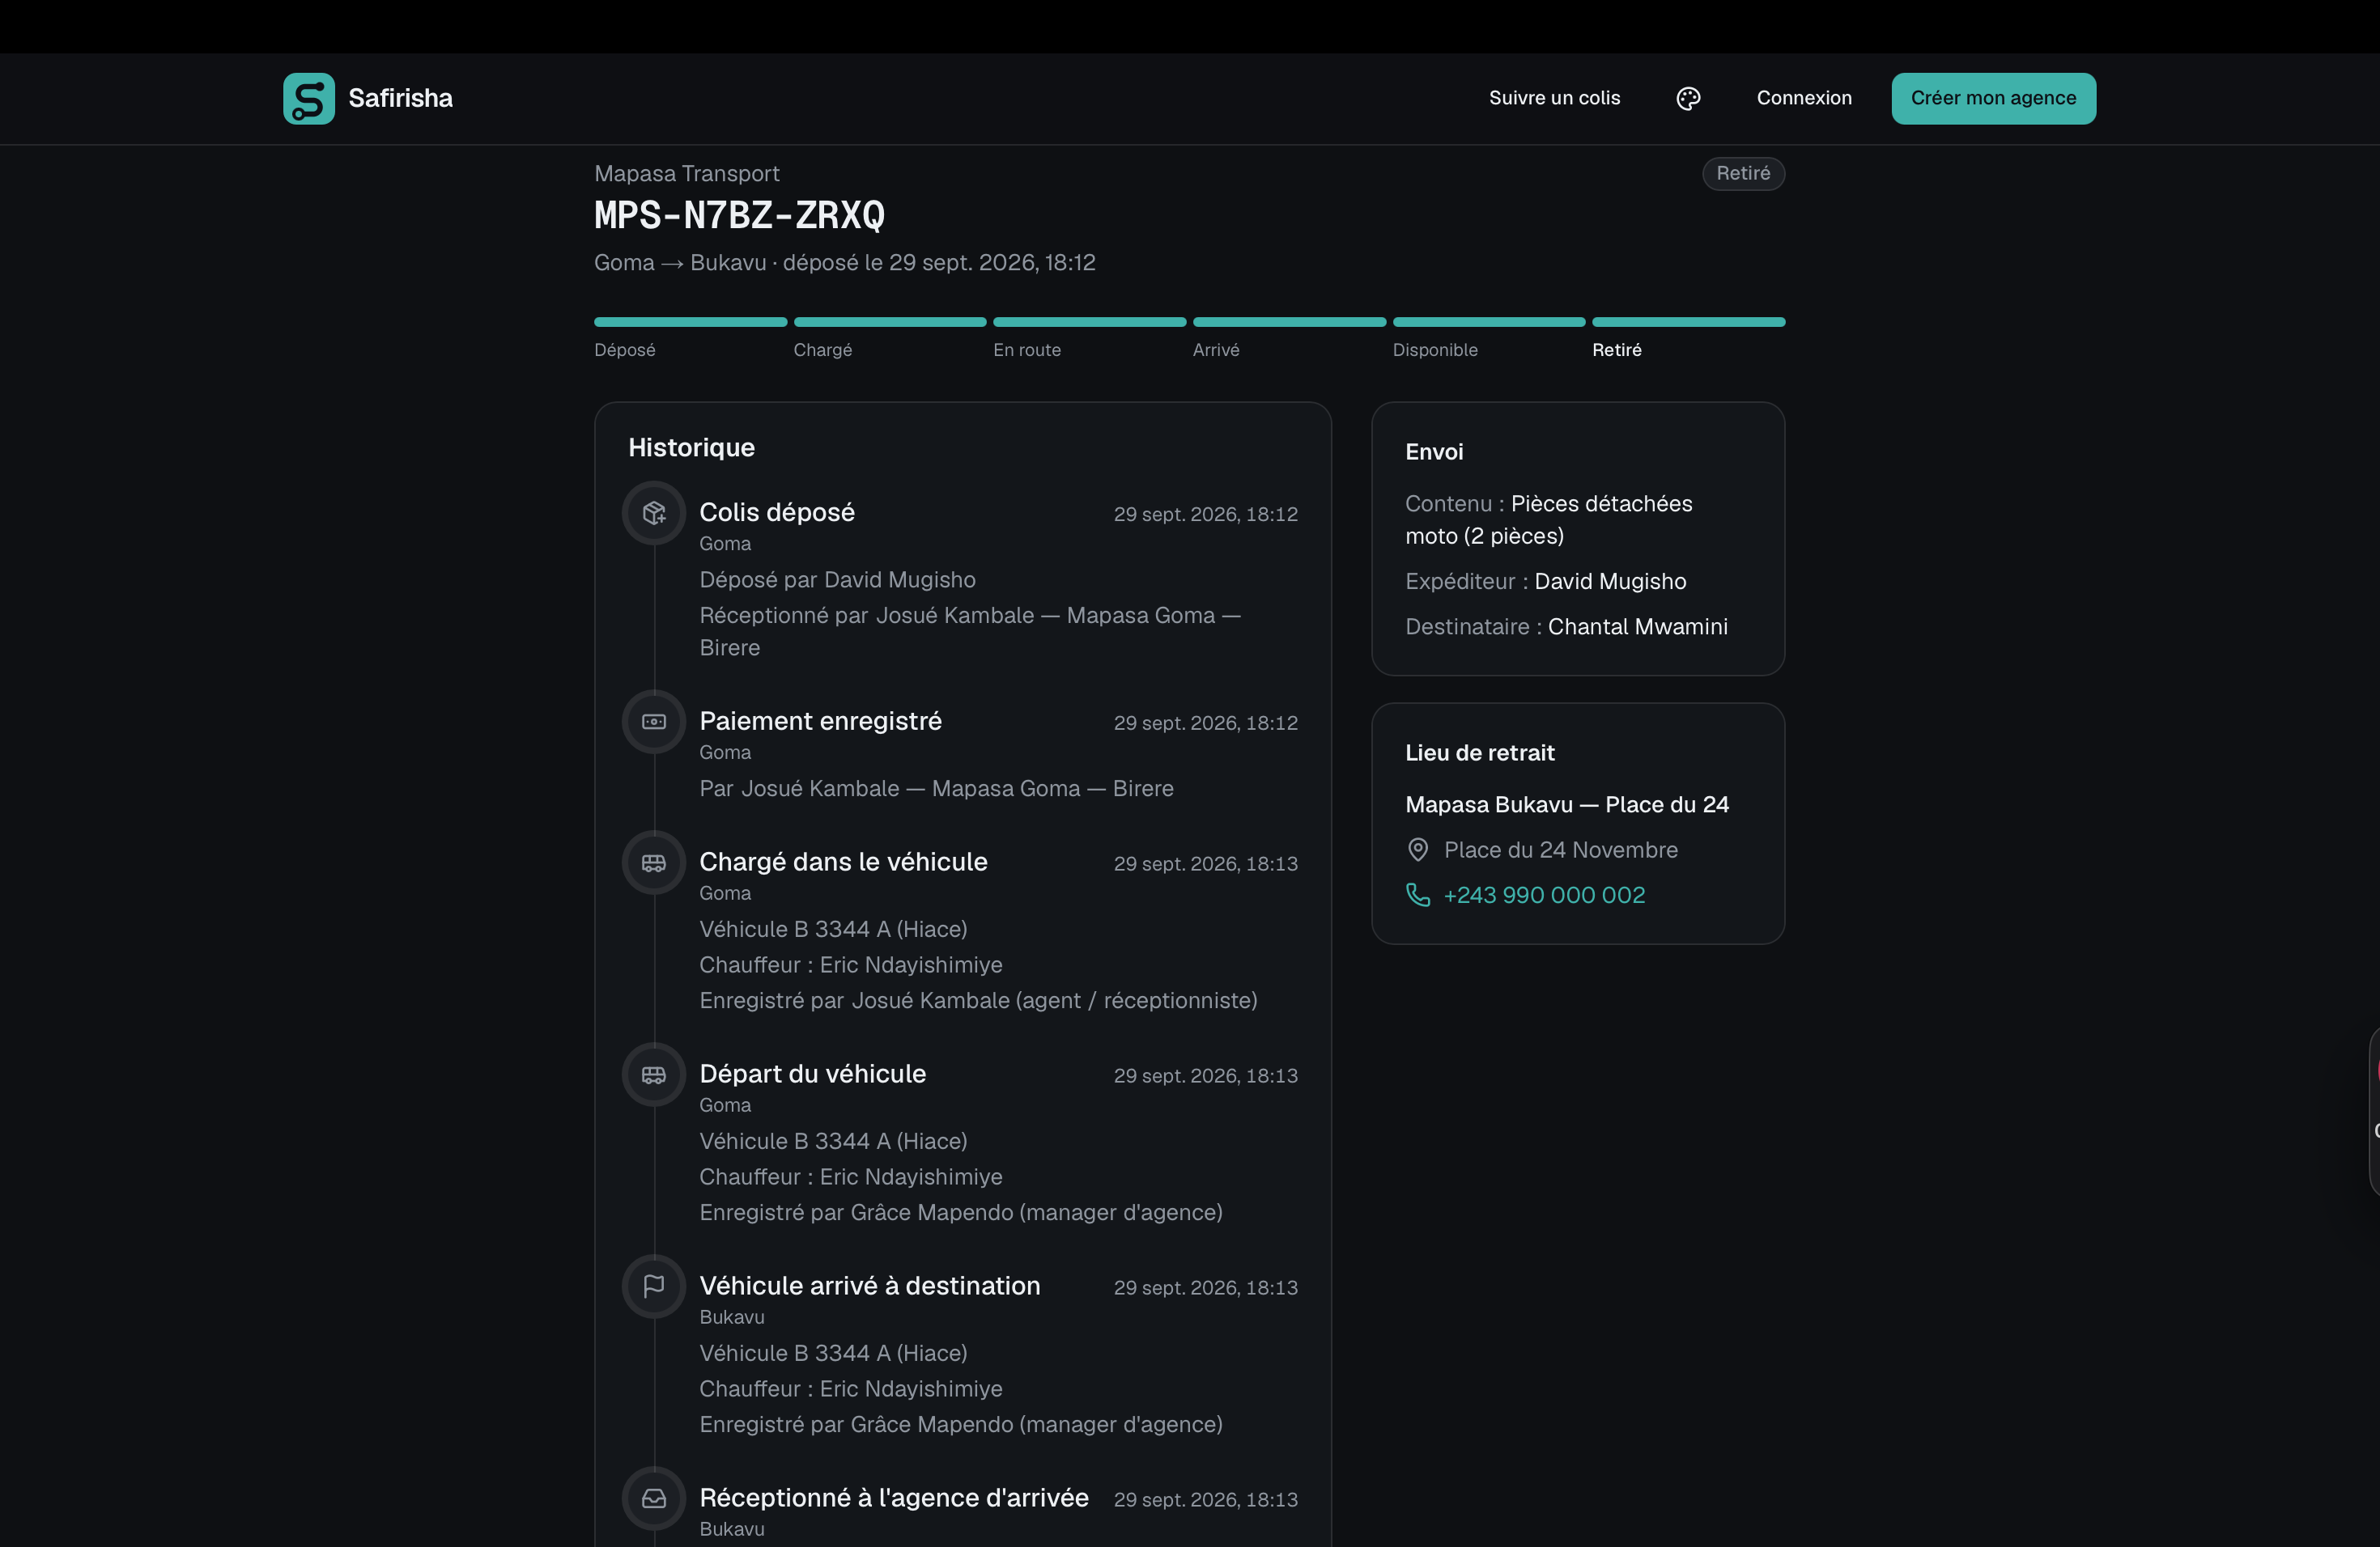Click Destinataire Chantal Mwamini line
Image resolution: width=2380 pixels, height=1547 pixels.
[x=1566, y=626]
